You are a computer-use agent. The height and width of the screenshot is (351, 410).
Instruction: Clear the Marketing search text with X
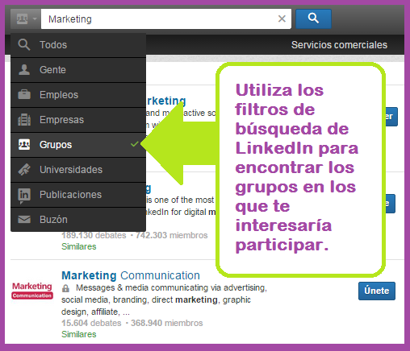click(x=282, y=19)
